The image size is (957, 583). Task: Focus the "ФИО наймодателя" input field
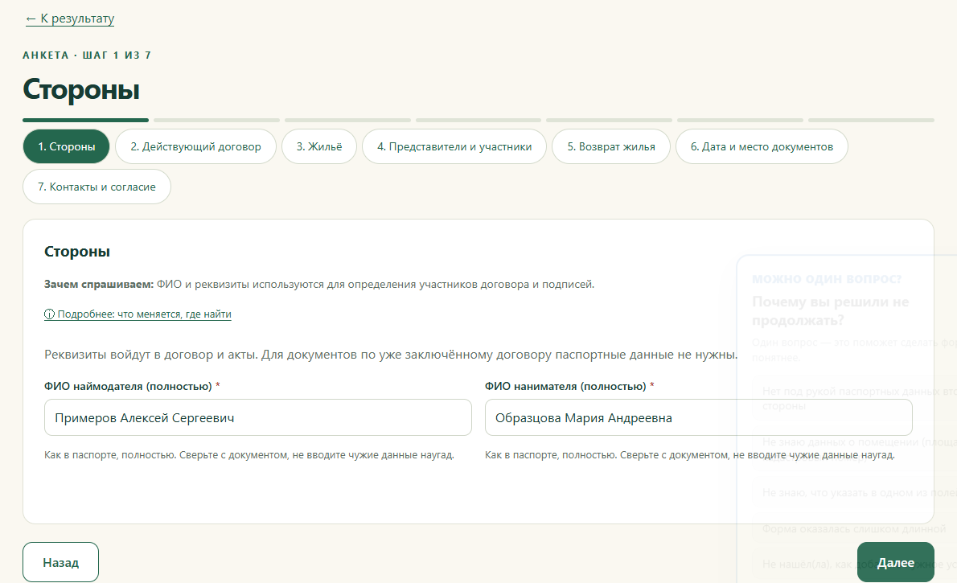click(x=257, y=417)
